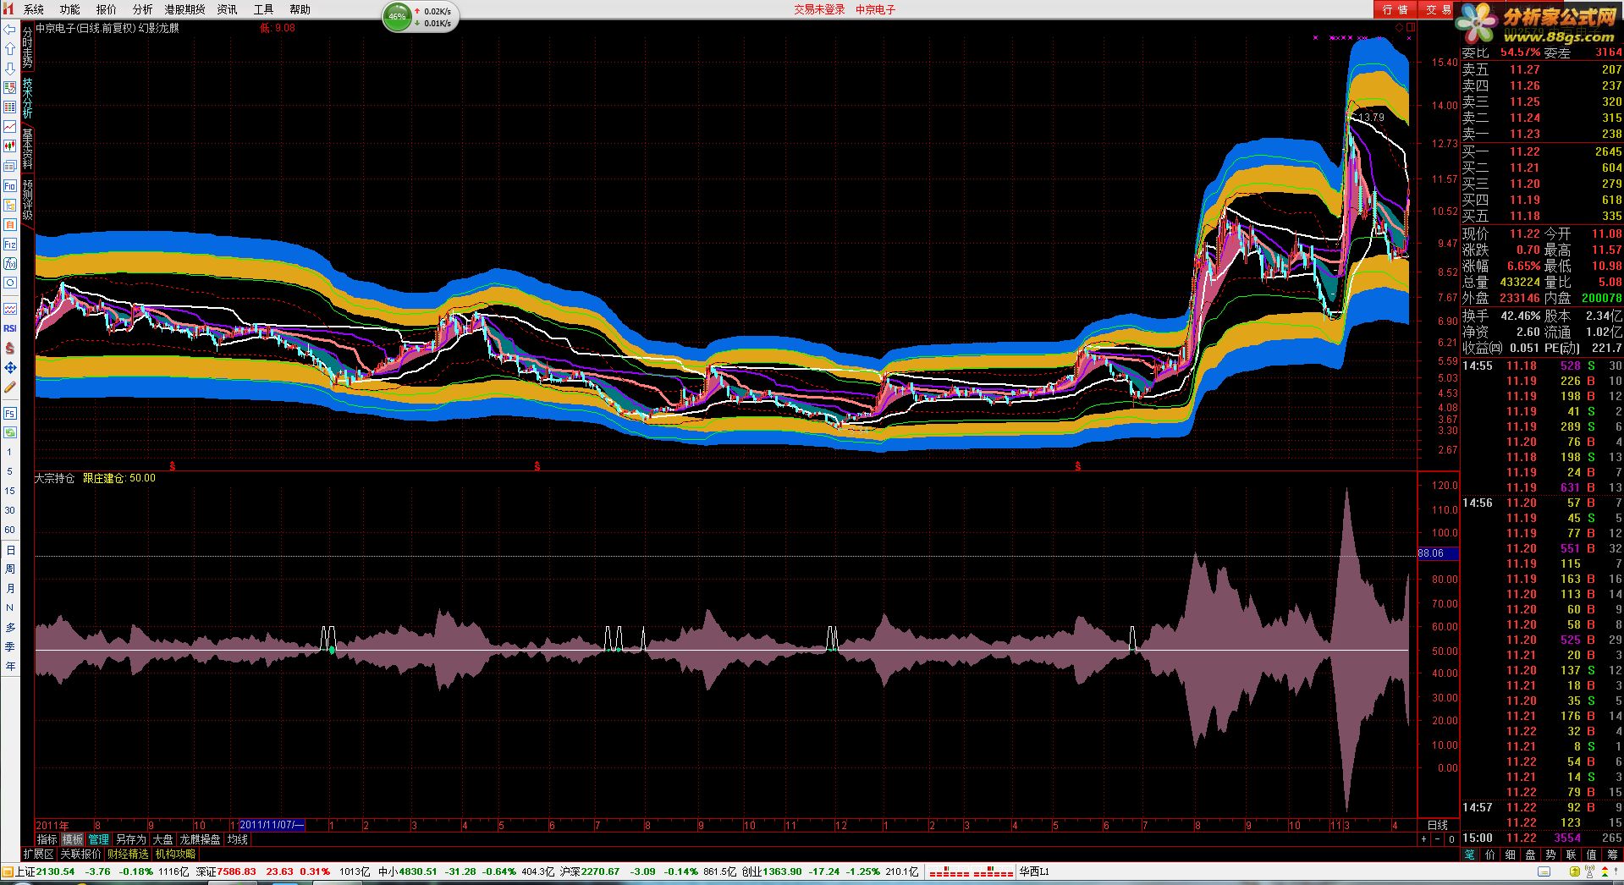Switch to the 预测评级 vertical tab
The image size is (1624, 885).
28,200
